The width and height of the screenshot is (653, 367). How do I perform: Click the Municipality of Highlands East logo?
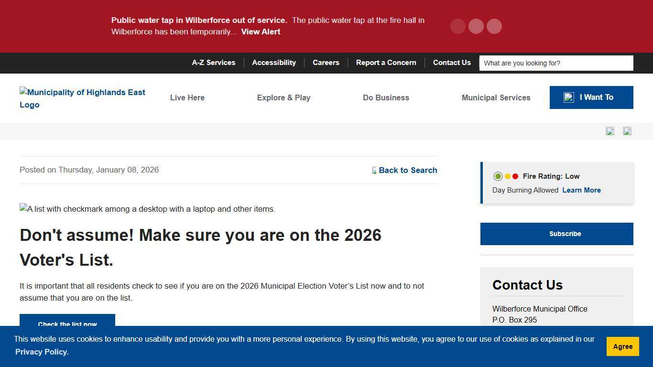[82, 98]
